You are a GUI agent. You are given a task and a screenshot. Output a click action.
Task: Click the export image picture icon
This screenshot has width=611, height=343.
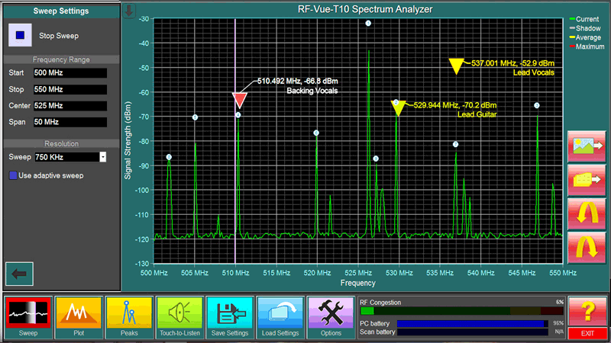tap(587, 146)
